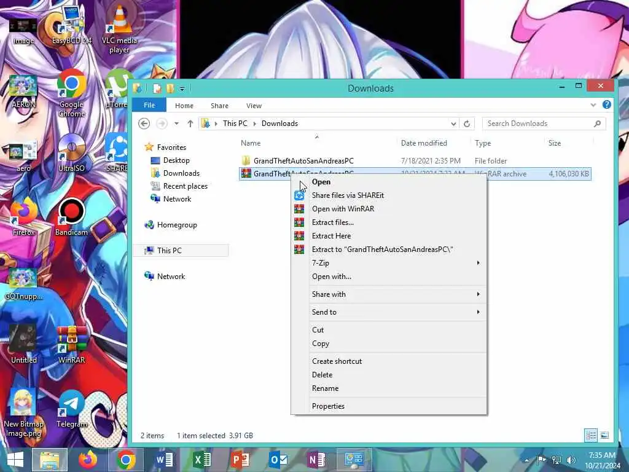Launch Google Chrome desktop shortcut

(71, 93)
